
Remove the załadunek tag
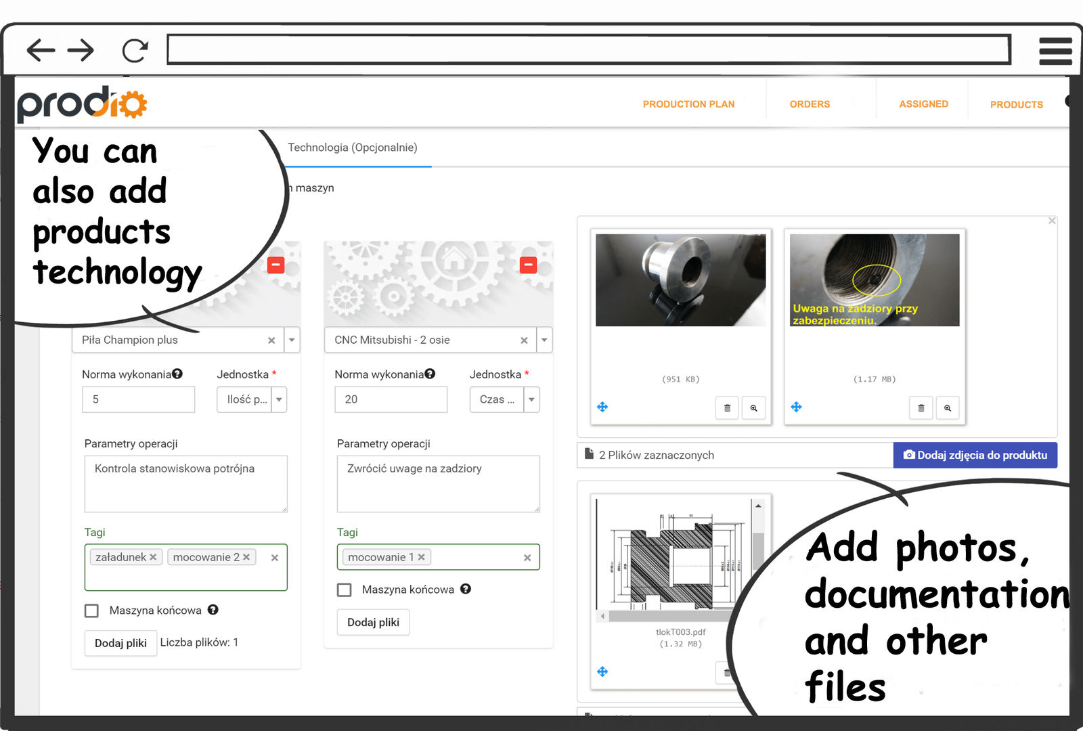tap(153, 557)
